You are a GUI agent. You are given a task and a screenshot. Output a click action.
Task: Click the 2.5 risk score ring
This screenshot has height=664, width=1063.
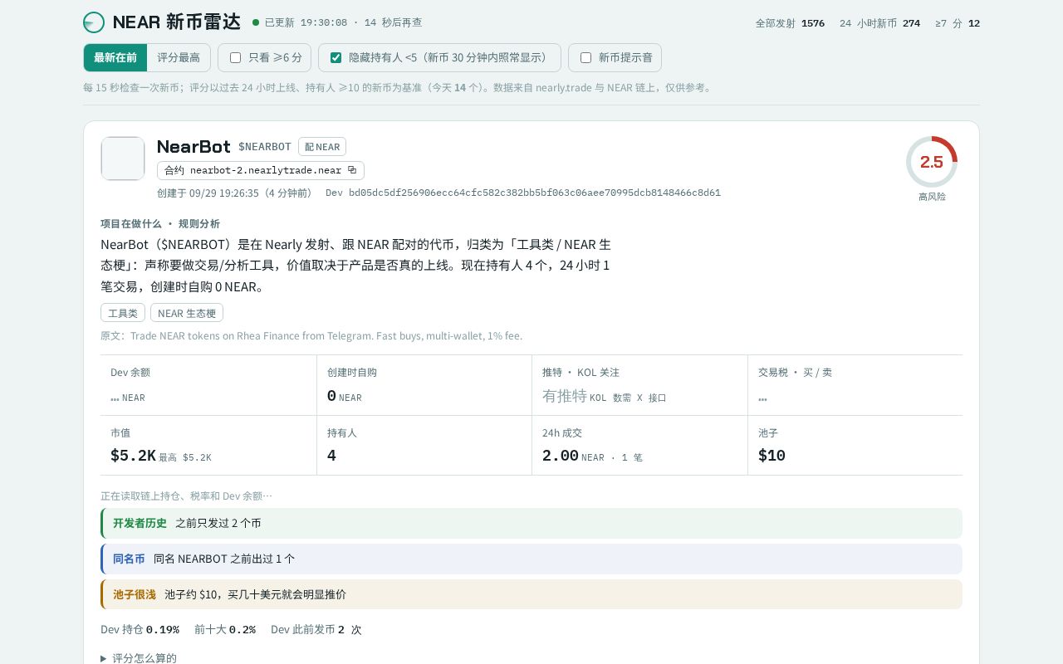(932, 162)
